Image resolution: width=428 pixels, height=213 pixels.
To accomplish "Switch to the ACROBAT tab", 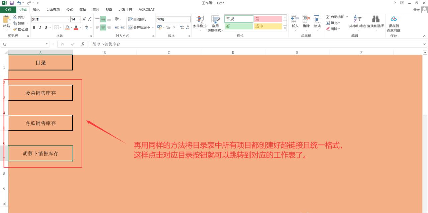I will (146, 9).
